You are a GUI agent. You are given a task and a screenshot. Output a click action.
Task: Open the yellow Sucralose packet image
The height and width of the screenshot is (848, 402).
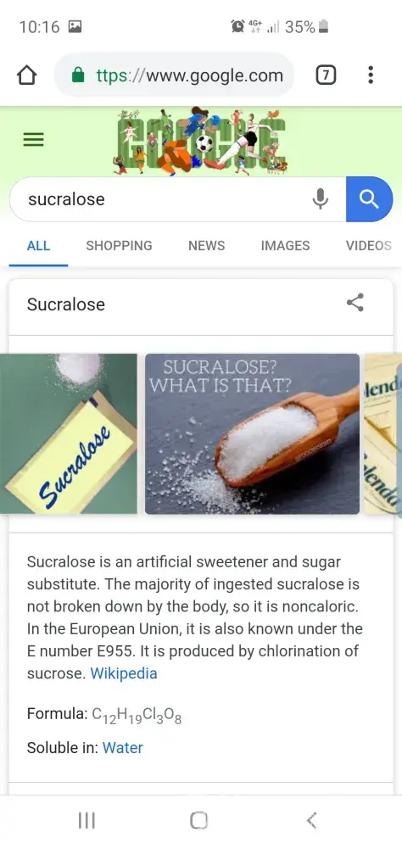tap(68, 433)
